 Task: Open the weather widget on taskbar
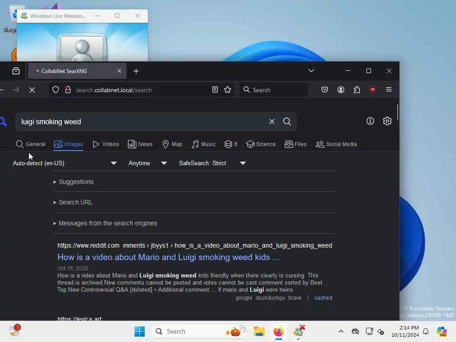pyautogui.click(x=15, y=331)
